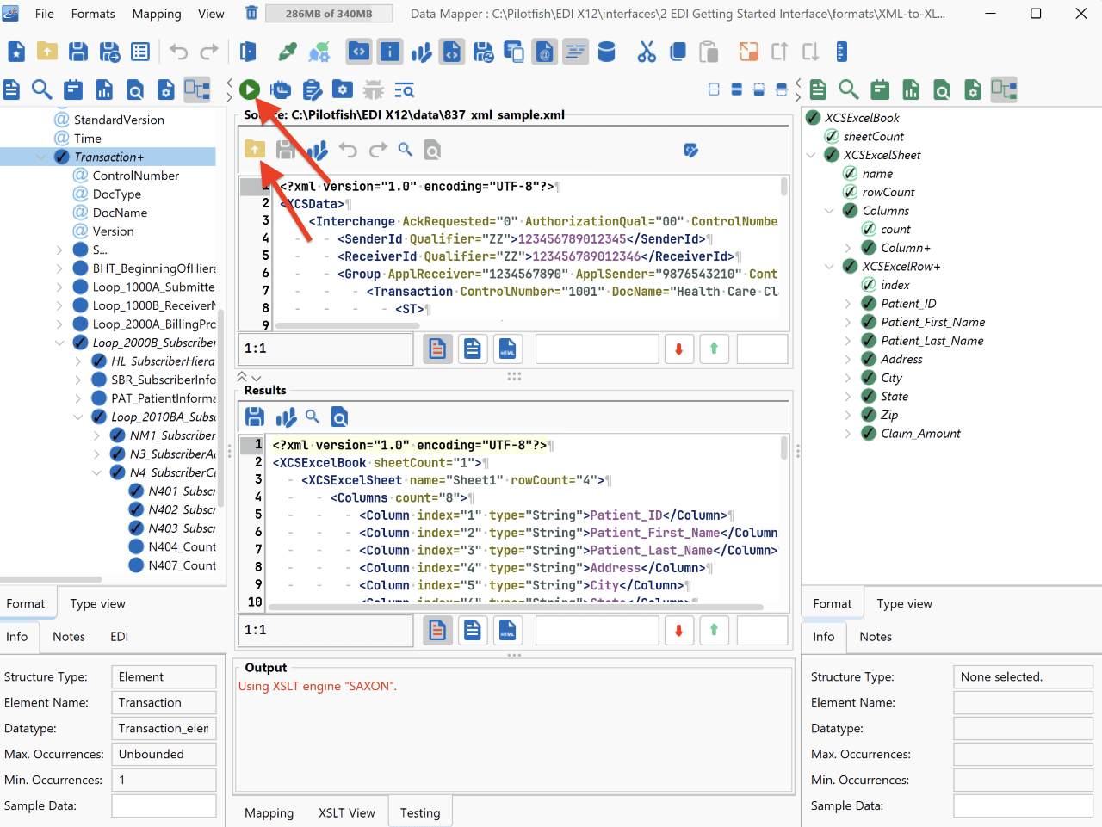Viewport: 1102px width, 827px height.
Task: Switch to the EDI tab in the source panel
Action: [x=120, y=637]
